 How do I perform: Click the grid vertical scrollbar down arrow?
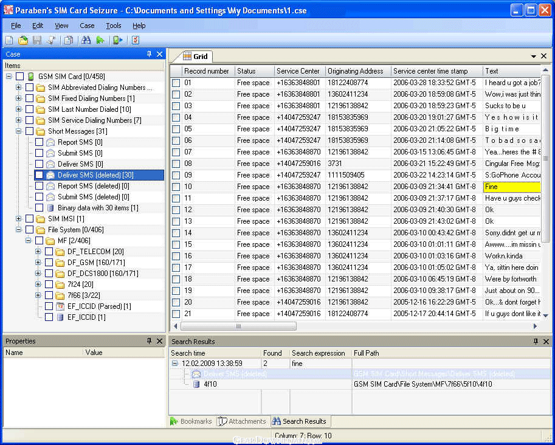point(545,316)
